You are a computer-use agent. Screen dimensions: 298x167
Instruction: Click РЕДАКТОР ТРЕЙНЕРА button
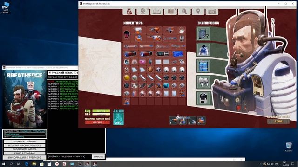point(25,141)
